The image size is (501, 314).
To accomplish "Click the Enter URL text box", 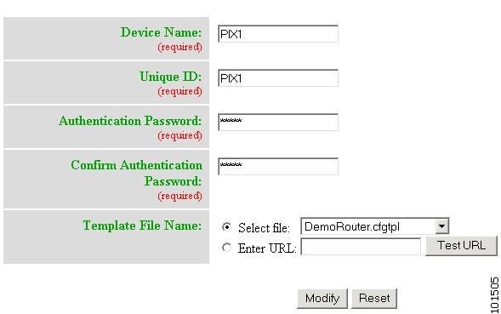I will [x=361, y=247].
